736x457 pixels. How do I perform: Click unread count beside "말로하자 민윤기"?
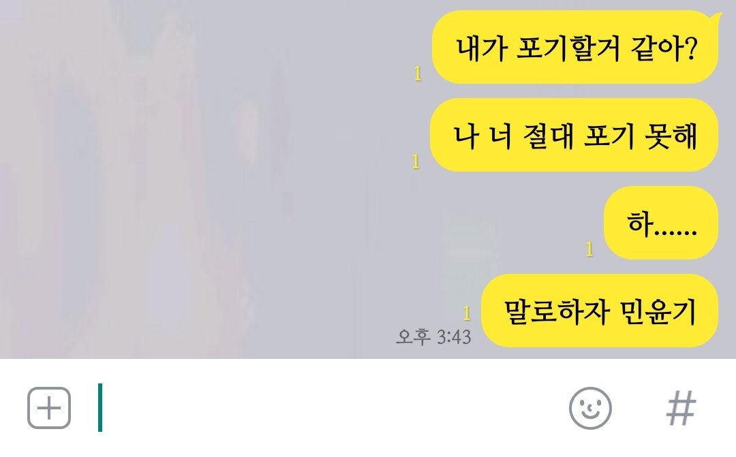[467, 313]
